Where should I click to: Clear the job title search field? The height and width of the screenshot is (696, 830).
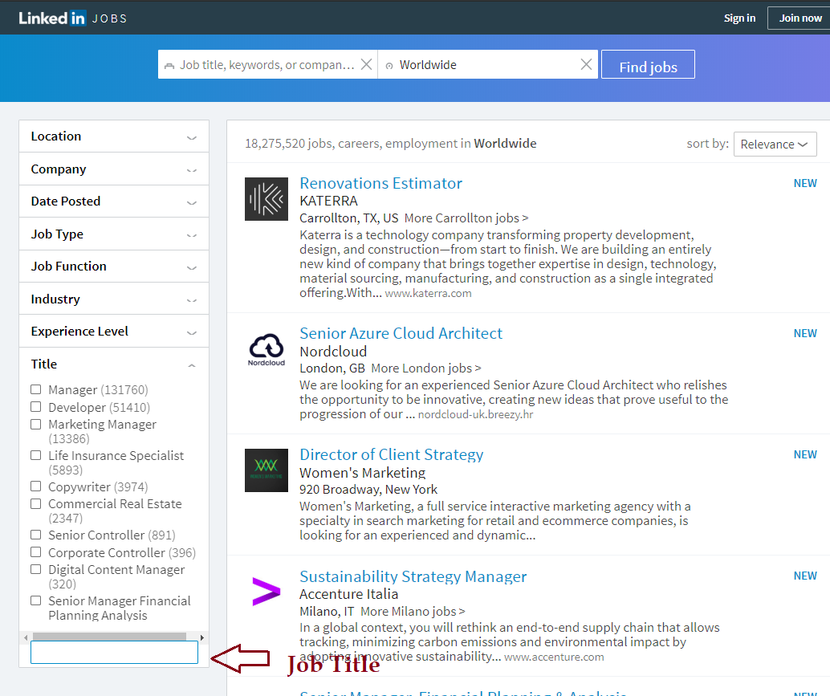pos(366,65)
